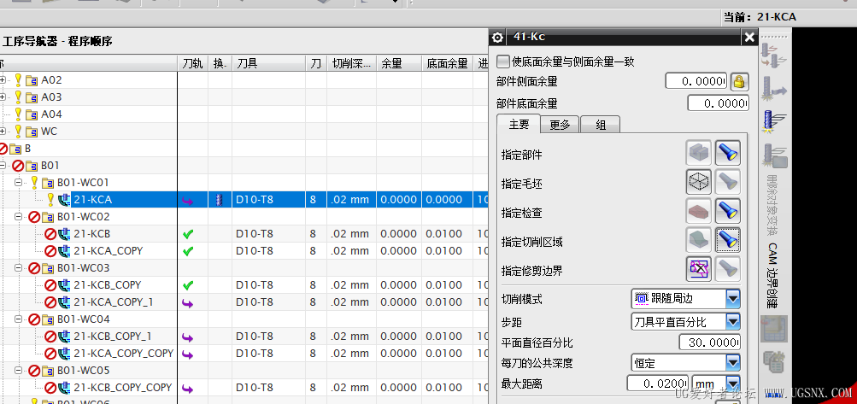Select the A03 program group

point(51,97)
